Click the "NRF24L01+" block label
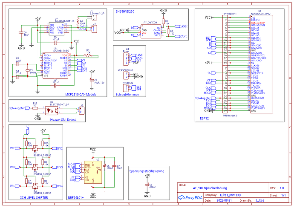Image resolution: width=294 pixels, height=208 pixels. point(76,197)
